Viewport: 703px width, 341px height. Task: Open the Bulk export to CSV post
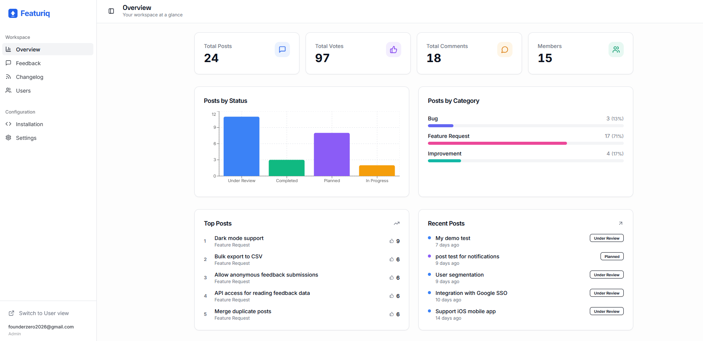(238, 256)
